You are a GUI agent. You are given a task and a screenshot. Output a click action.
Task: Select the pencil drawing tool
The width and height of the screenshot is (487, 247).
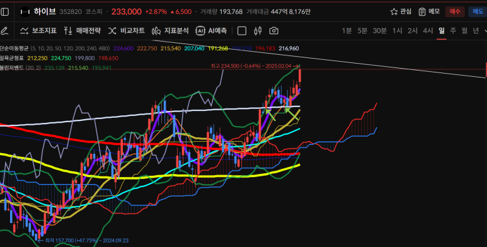tap(4, 31)
